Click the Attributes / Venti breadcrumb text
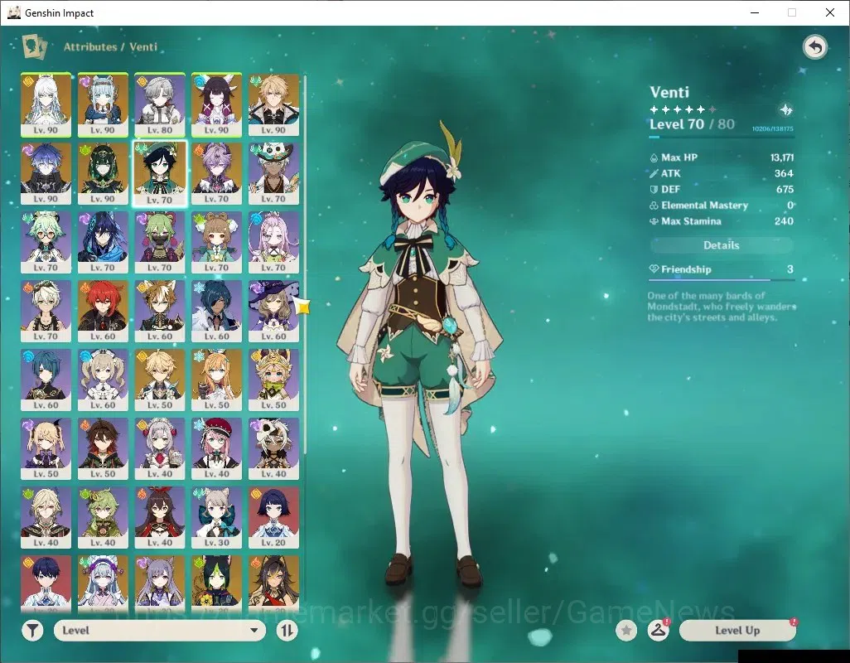 [x=110, y=46]
